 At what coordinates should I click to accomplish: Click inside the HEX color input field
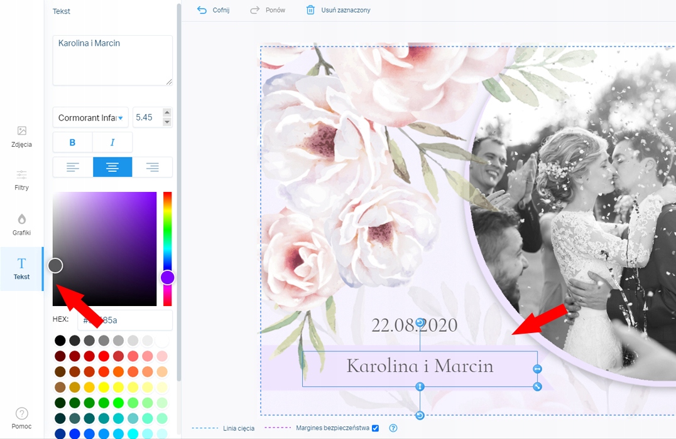pyautogui.click(x=125, y=320)
